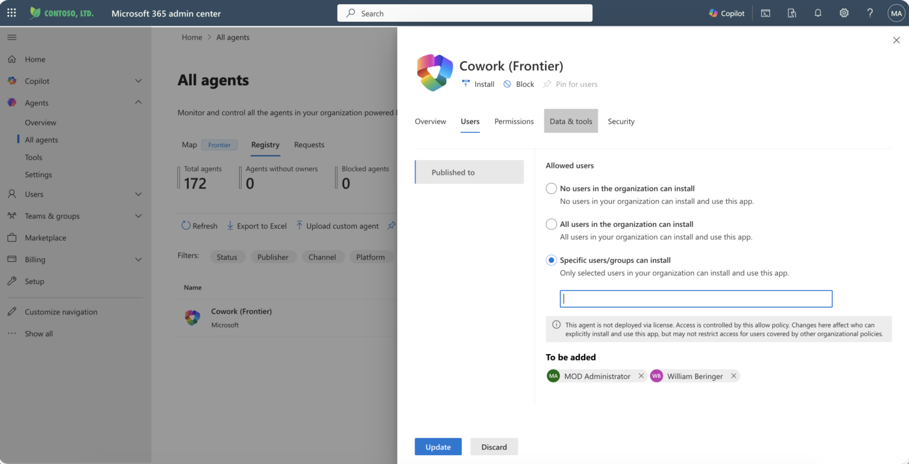Screen dimensions: 909x464
Task: Click the Discard button
Action: [494, 447]
